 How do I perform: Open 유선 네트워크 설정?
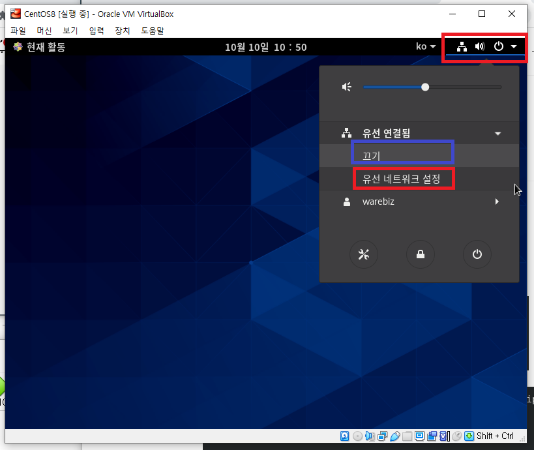[x=419, y=179]
